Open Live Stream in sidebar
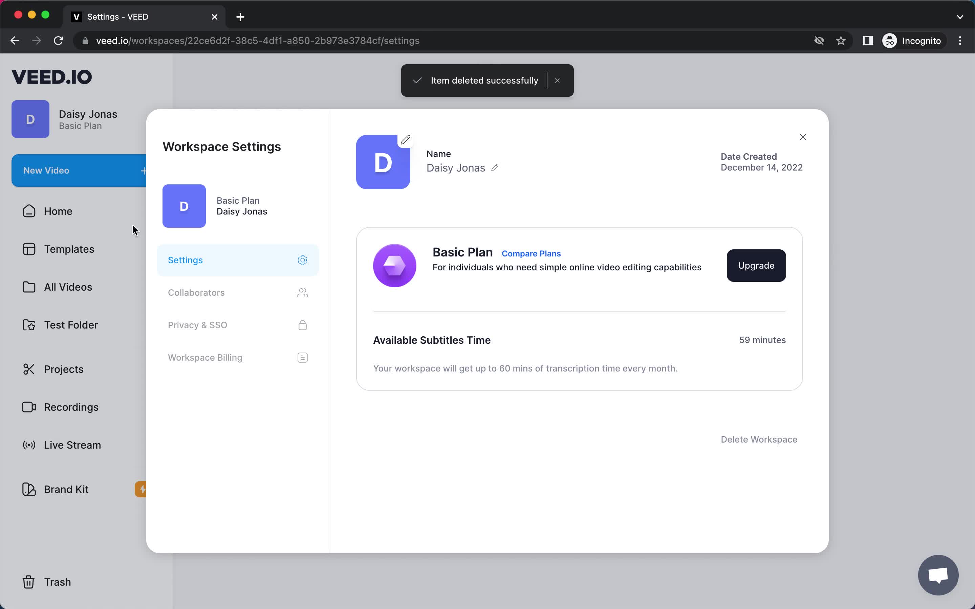The image size is (975, 609). (72, 445)
